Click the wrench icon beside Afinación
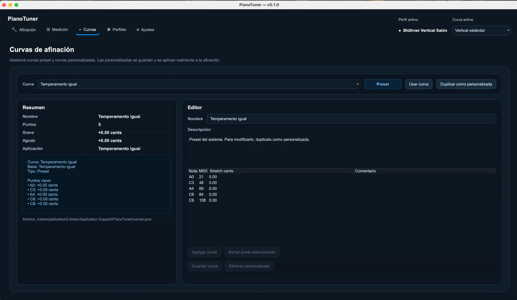The height and width of the screenshot is (300, 517). click(x=14, y=29)
